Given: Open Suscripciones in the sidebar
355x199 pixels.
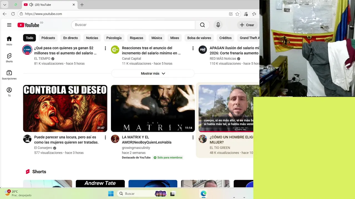Looking at the screenshot, I should [9, 75].
